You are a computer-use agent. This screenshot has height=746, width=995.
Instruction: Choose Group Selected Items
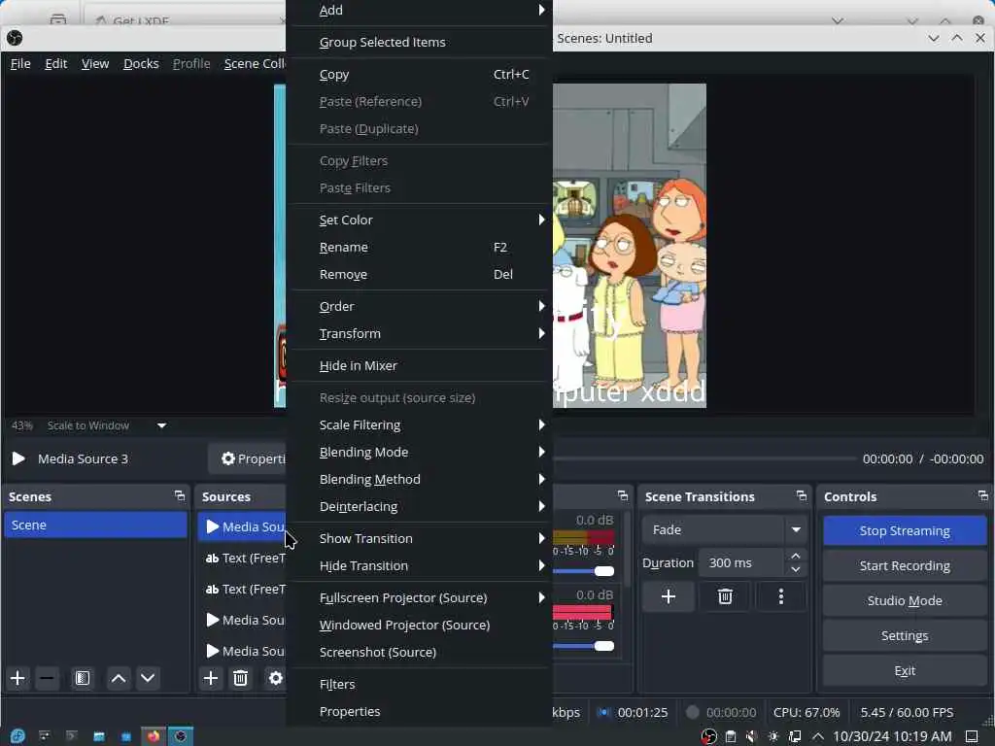(419, 42)
